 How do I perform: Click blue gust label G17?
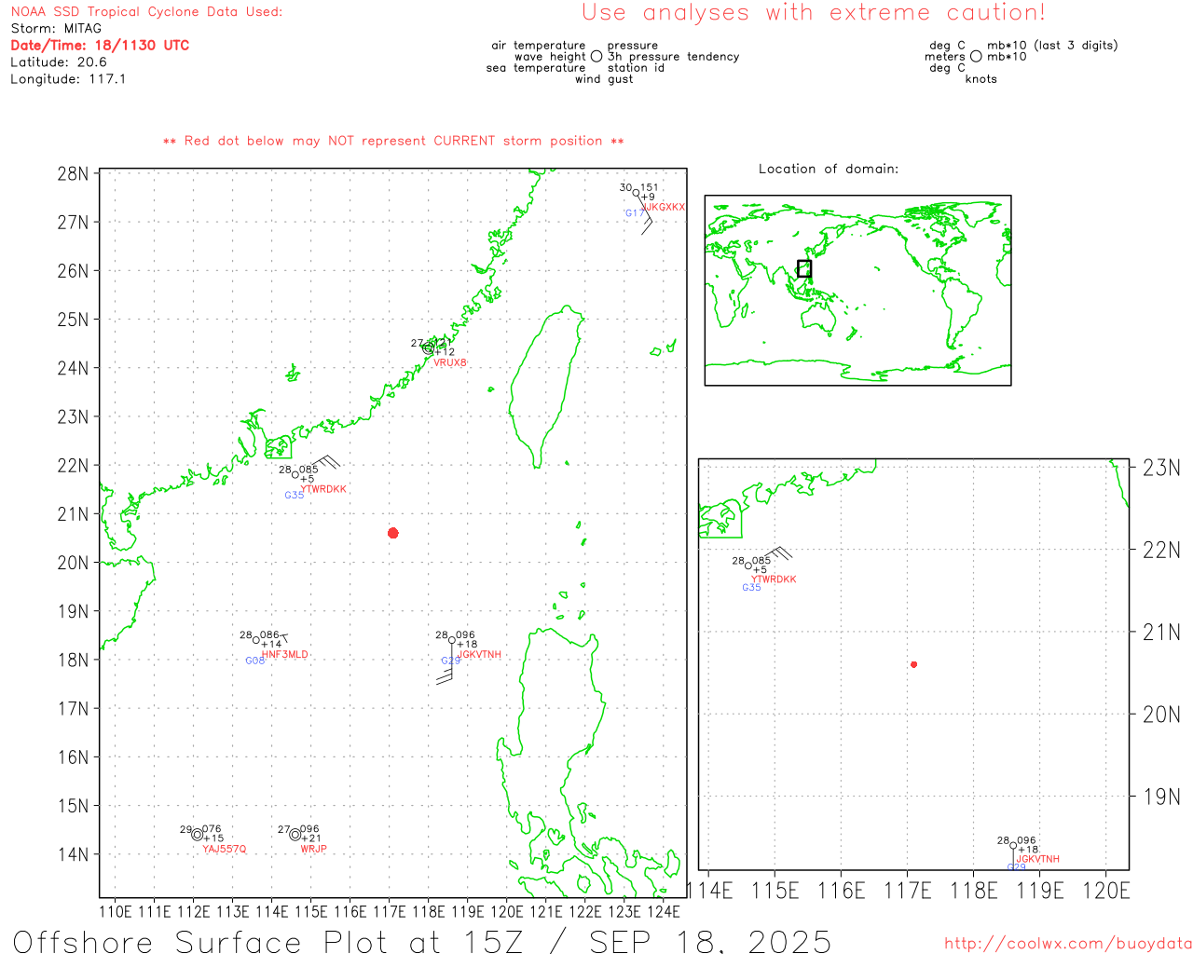635,213
